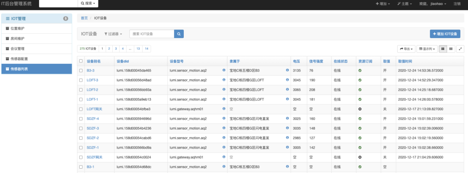Click the info icon beside LOFT-3 location
The width and height of the screenshot is (468, 173).
(x=287, y=80)
